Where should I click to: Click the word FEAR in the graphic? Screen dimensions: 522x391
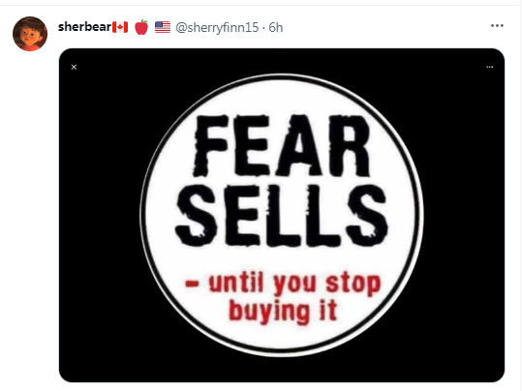[282, 146]
